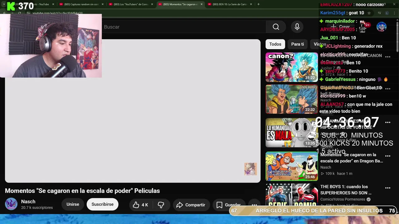Open THE BOYS 1 video thumbnail
399x224 pixels.
[292, 195]
